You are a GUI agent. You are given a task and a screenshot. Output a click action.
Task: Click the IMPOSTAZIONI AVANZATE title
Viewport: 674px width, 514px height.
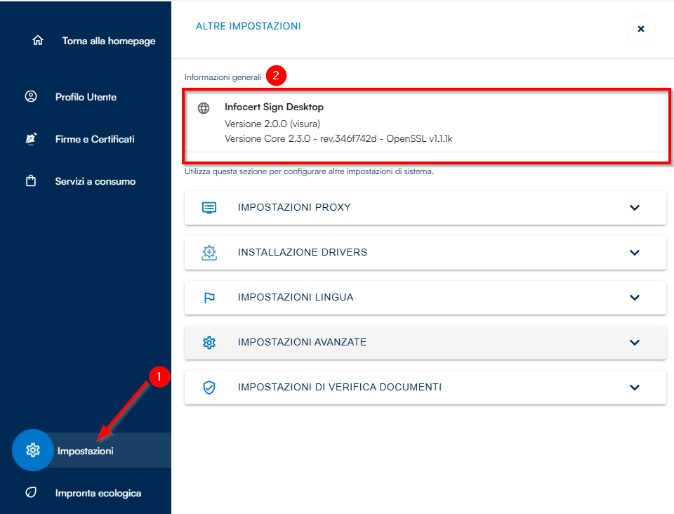pyautogui.click(x=302, y=342)
